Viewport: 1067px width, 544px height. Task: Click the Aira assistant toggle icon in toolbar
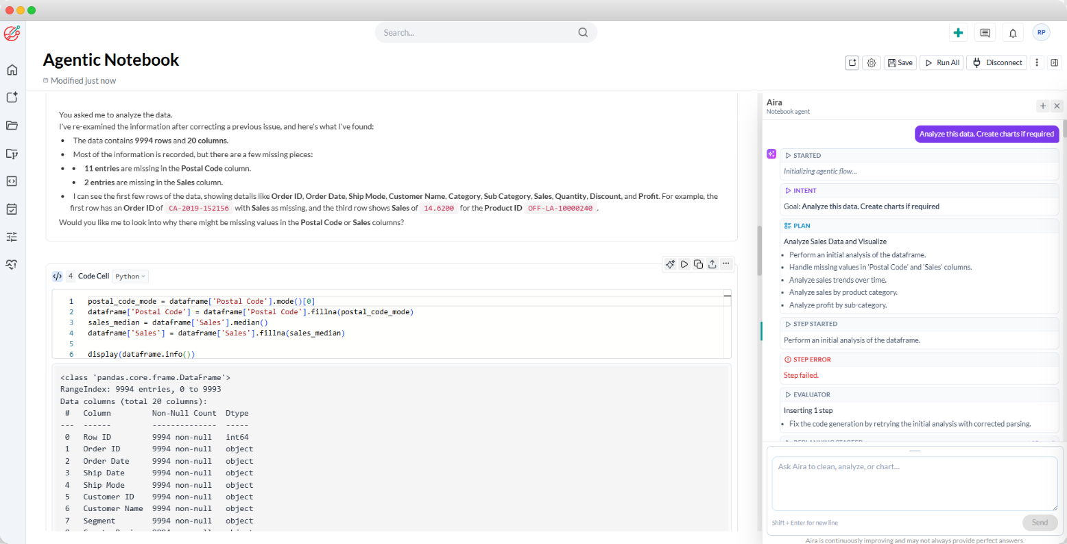tap(852, 62)
